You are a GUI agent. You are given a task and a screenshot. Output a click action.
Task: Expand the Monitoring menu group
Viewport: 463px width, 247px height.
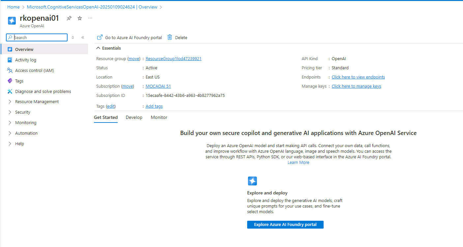coord(26,123)
